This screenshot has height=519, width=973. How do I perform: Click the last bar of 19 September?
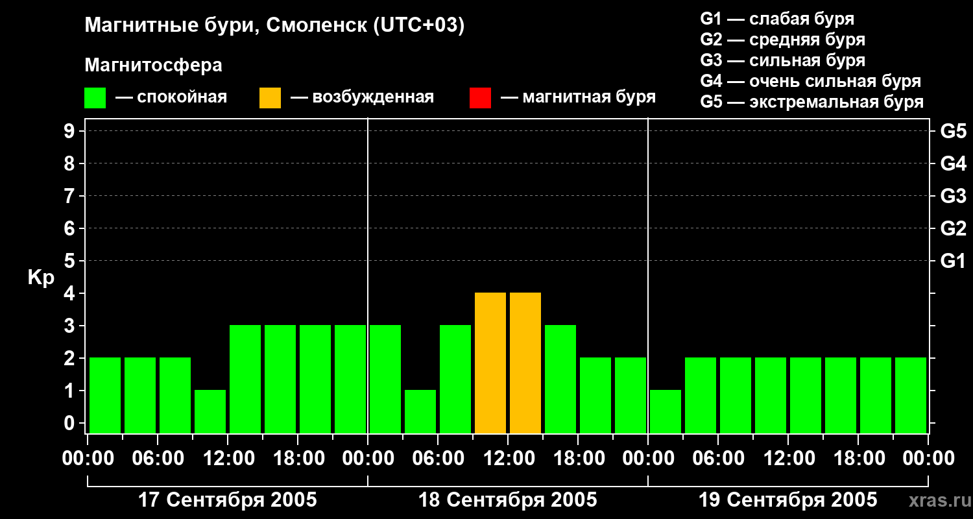[911, 396]
